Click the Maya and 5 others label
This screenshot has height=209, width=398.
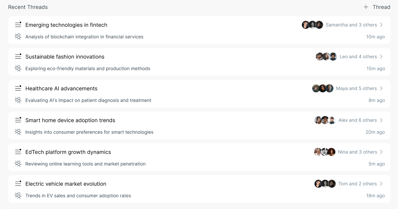point(356,88)
